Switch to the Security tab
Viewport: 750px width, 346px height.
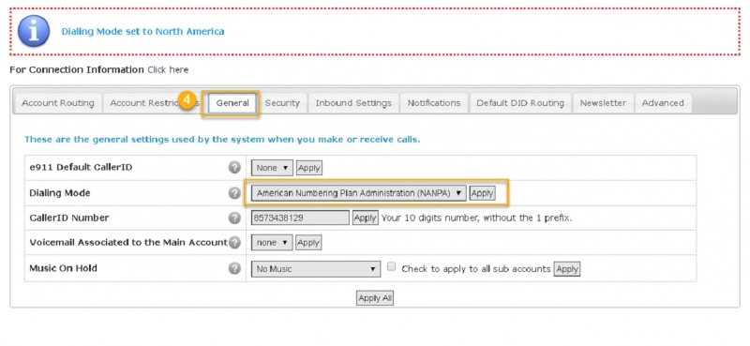[282, 103]
